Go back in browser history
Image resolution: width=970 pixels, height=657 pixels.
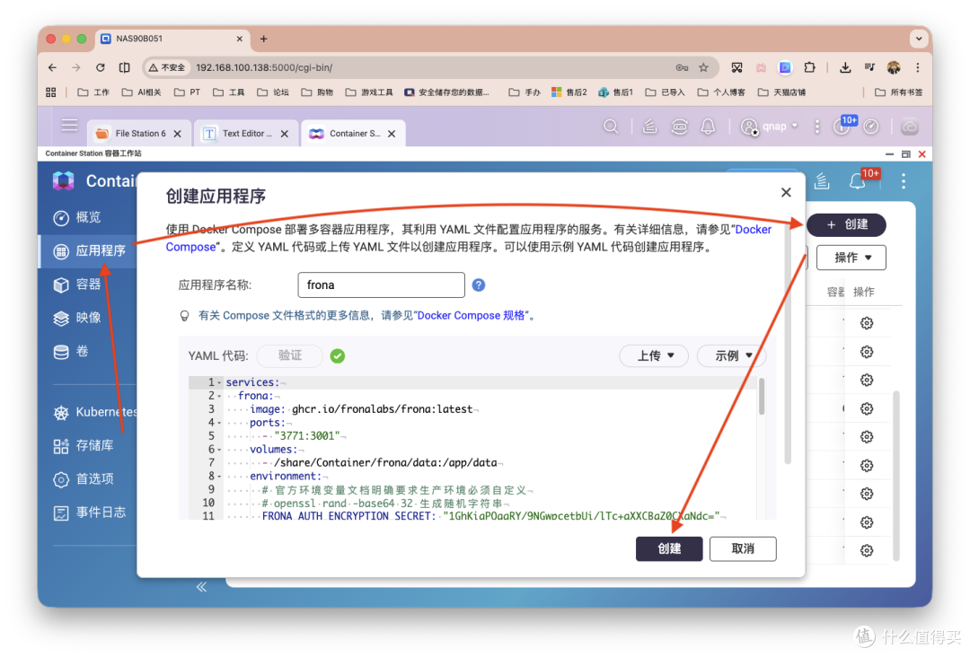pos(53,67)
